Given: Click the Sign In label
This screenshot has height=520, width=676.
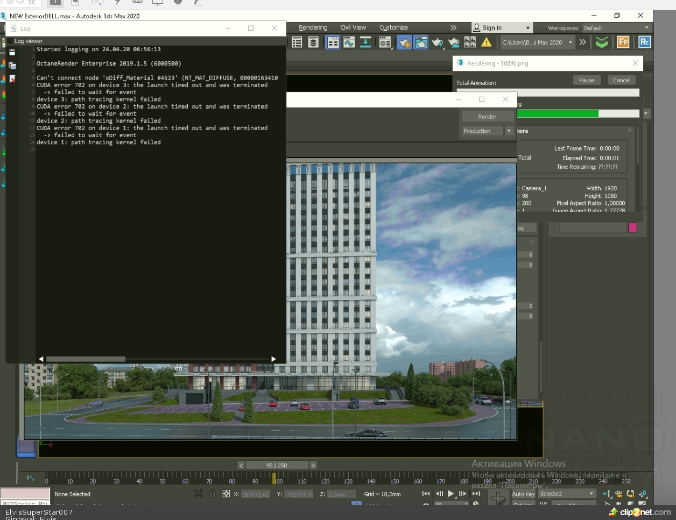Looking at the screenshot, I should [x=491, y=28].
